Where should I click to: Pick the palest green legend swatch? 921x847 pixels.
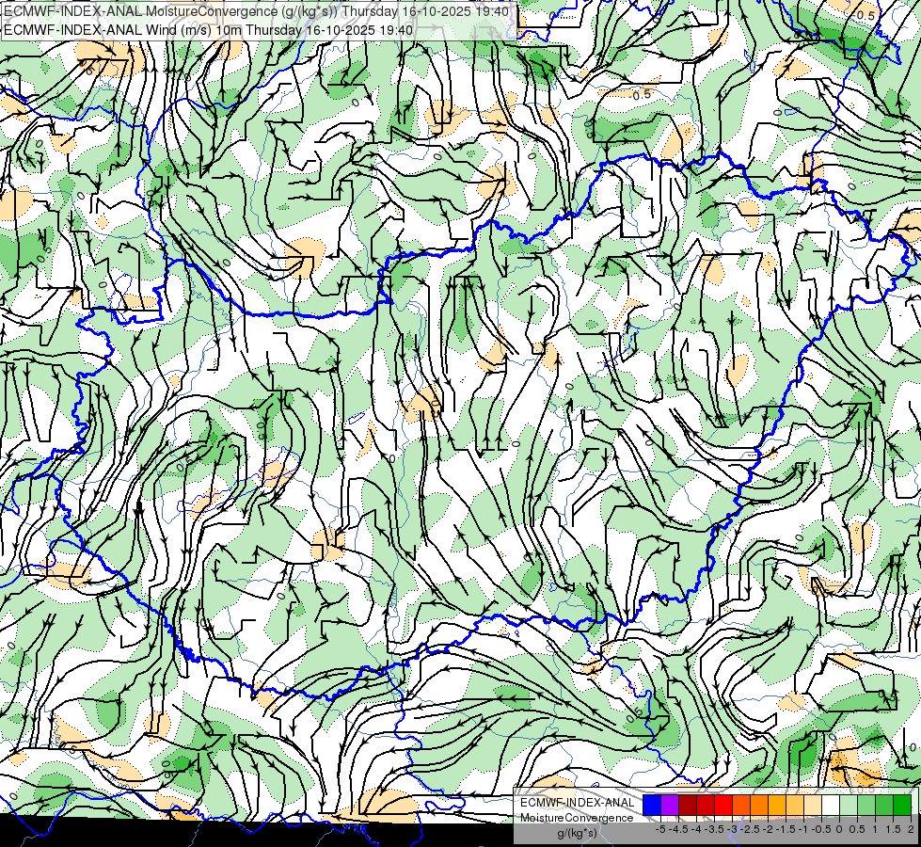click(849, 805)
